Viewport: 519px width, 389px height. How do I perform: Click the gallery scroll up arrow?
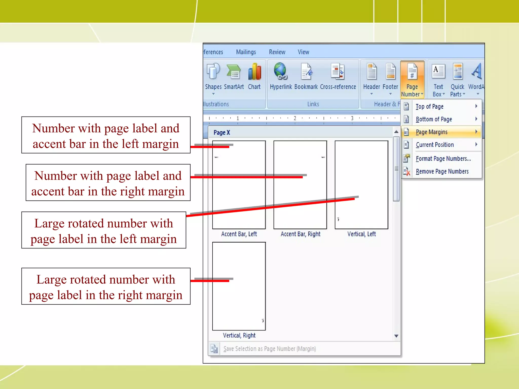point(396,132)
